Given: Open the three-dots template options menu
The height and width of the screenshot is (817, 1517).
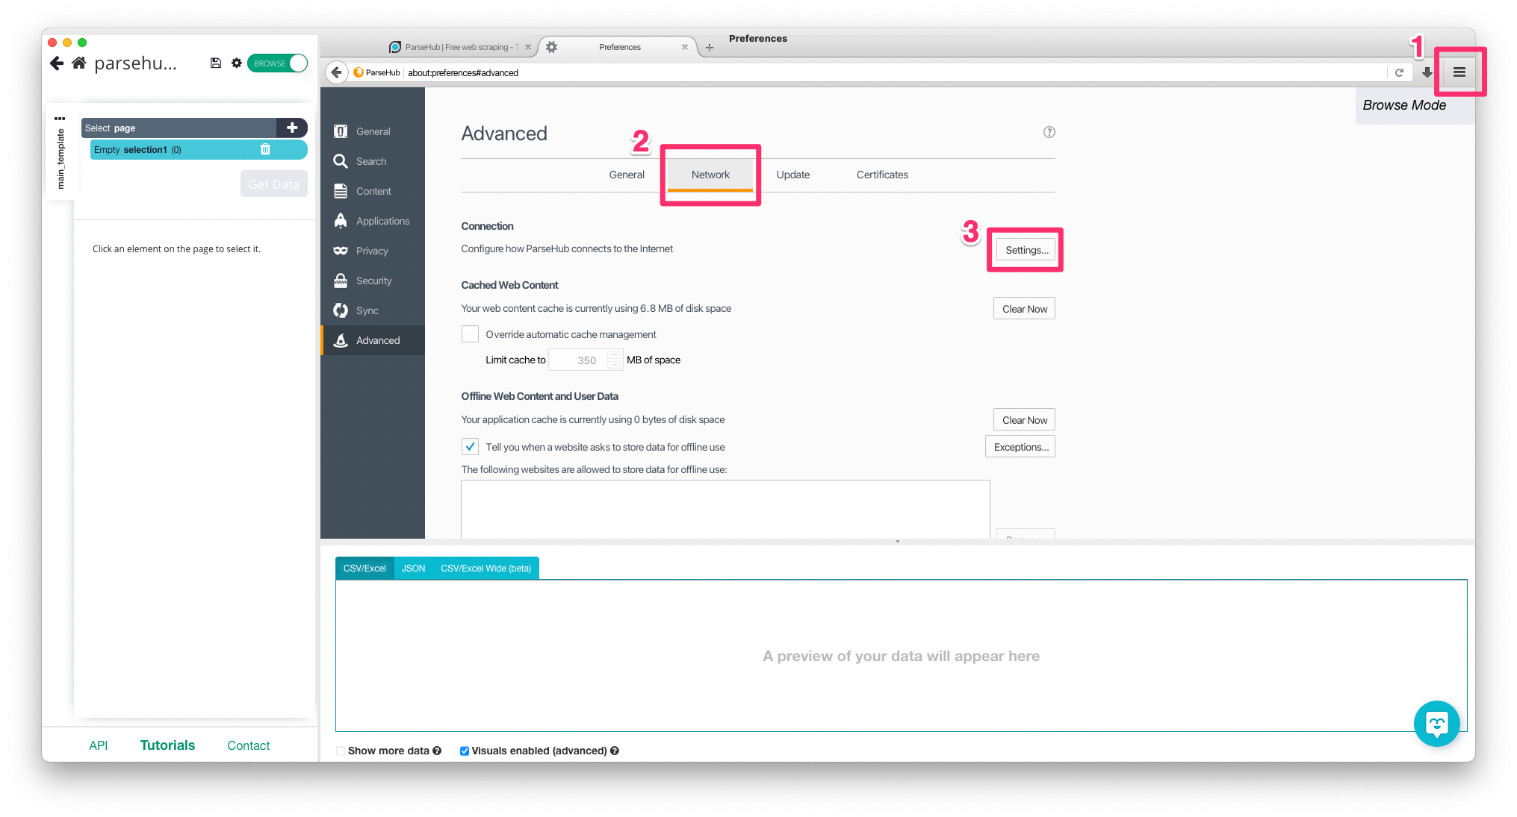Looking at the screenshot, I should pos(60,119).
